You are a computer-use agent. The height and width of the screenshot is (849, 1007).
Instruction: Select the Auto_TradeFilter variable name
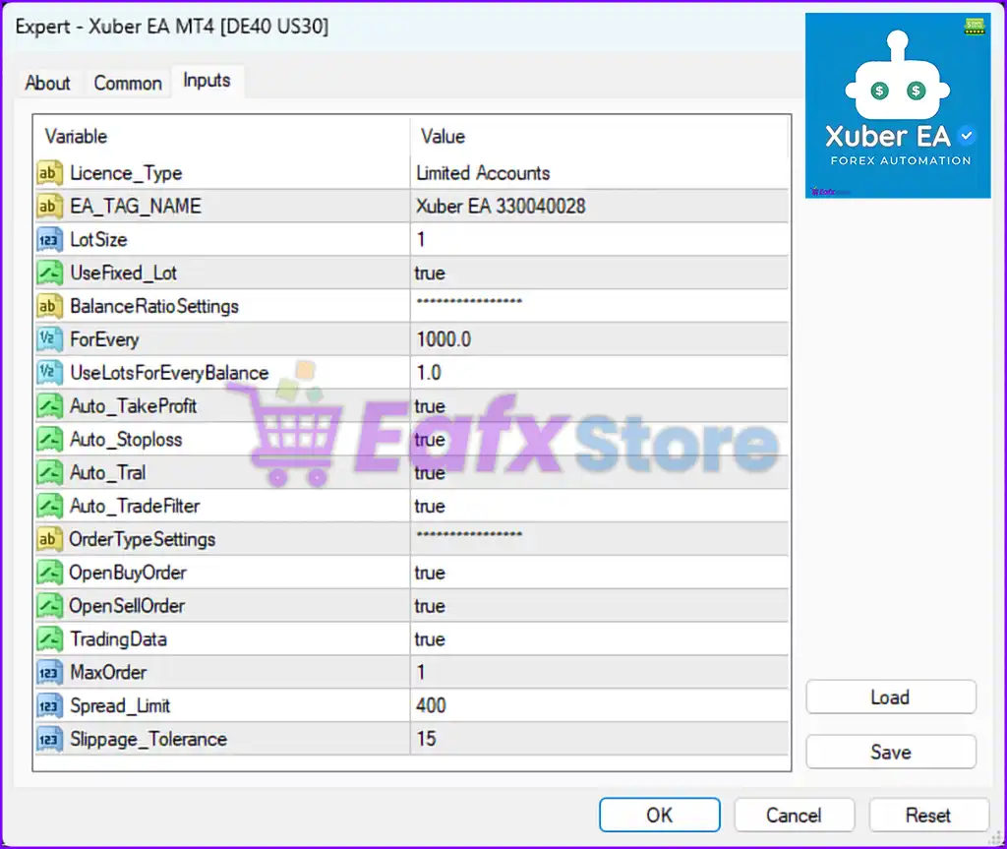point(135,506)
